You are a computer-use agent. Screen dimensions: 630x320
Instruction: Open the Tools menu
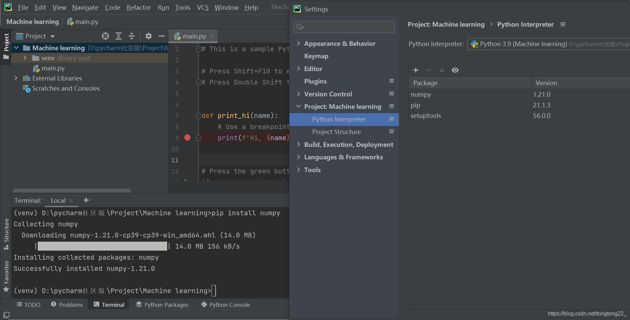[x=183, y=7]
